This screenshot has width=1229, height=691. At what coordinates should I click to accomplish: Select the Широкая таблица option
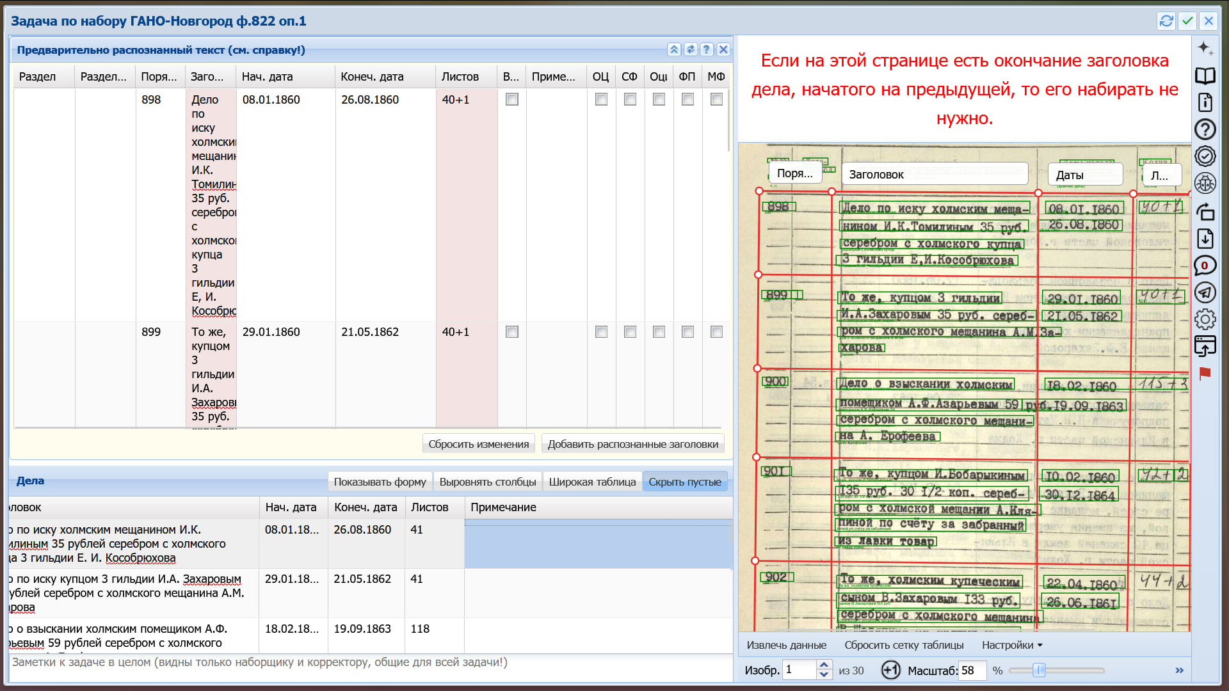(592, 482)
